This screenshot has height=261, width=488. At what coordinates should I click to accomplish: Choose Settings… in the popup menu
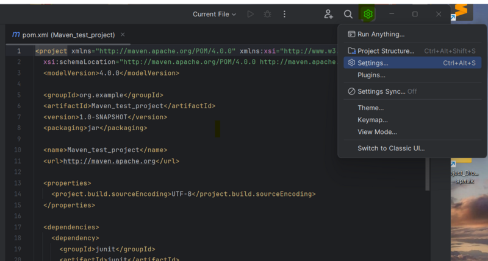click(412, 63)
